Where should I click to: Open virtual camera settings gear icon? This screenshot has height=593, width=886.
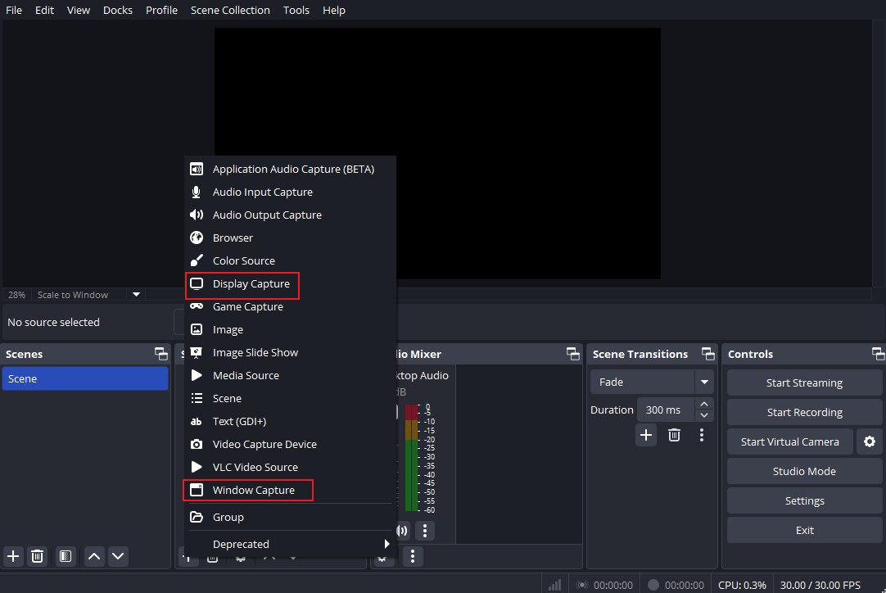click(869, 441)
